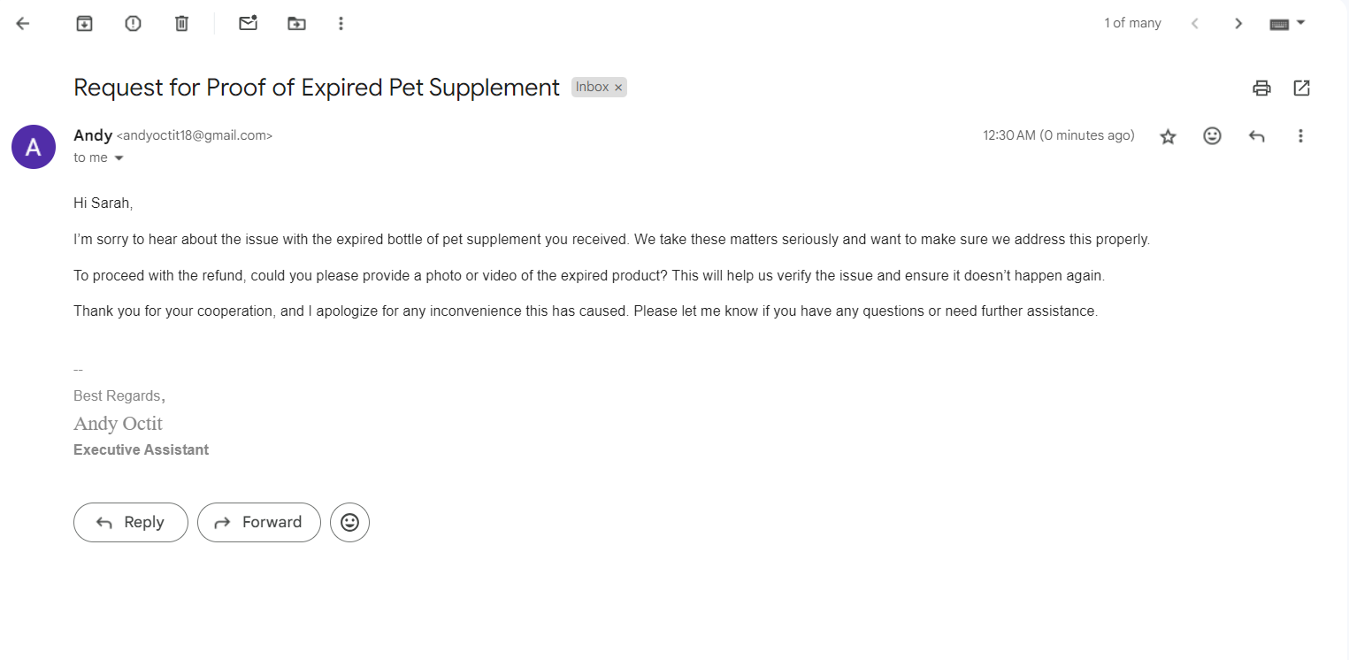Delete this email with trash icon
The image size is (1349, 660).
coord(181,24)
